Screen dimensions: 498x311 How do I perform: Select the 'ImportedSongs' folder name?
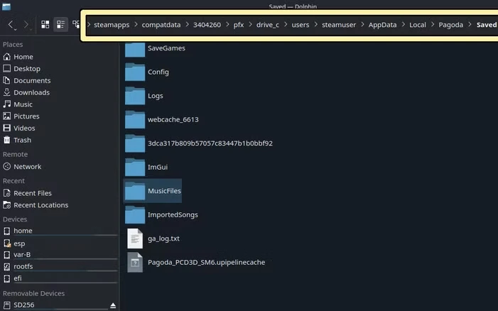pos(173,215)
